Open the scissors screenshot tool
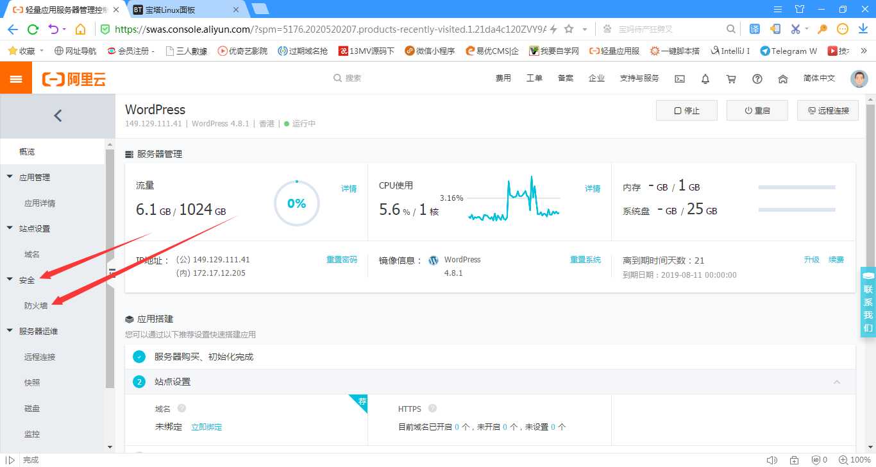Screen dimensions: 876x467 tap(795, 29)
